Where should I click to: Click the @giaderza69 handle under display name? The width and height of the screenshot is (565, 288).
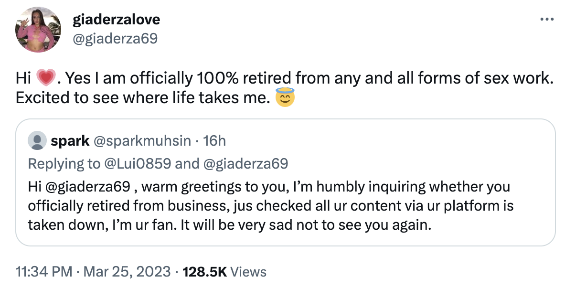114,39
